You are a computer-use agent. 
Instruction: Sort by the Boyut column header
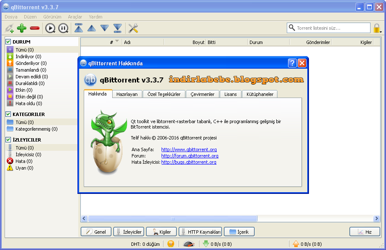click(x=185, y=42)
